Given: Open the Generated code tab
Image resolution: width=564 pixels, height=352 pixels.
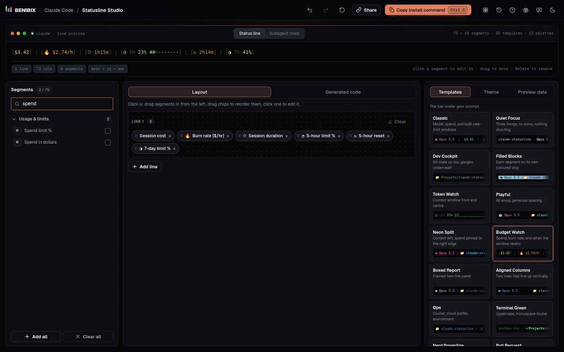Looking at the screenshot, I should pyautogui.click(x=343, y=92).
